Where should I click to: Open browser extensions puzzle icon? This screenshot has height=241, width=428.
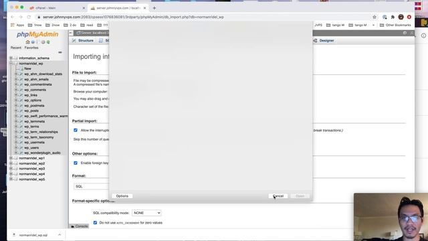[393, 17]
